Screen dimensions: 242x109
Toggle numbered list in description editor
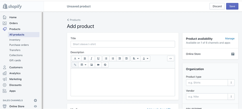tap(113, 59)
